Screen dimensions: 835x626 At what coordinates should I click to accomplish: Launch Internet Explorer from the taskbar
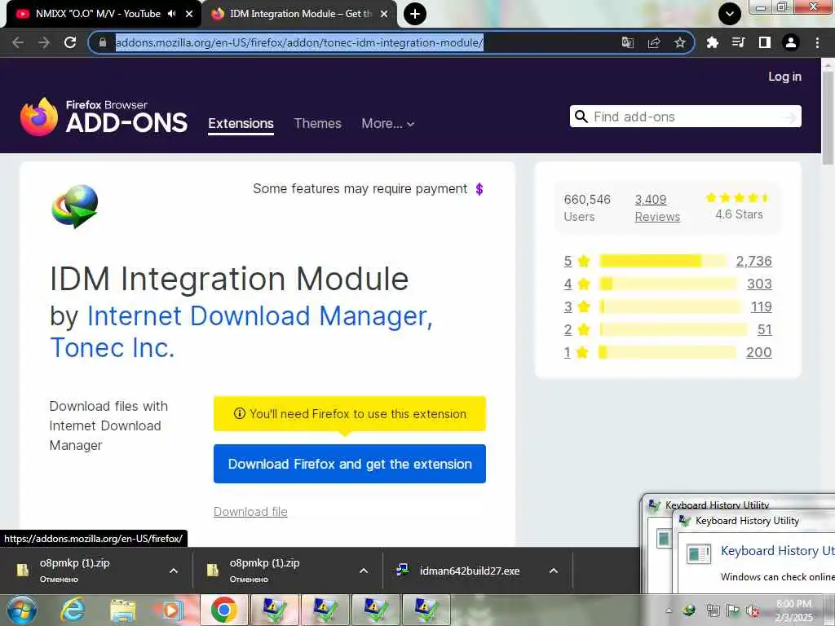[x=73, y=610]
